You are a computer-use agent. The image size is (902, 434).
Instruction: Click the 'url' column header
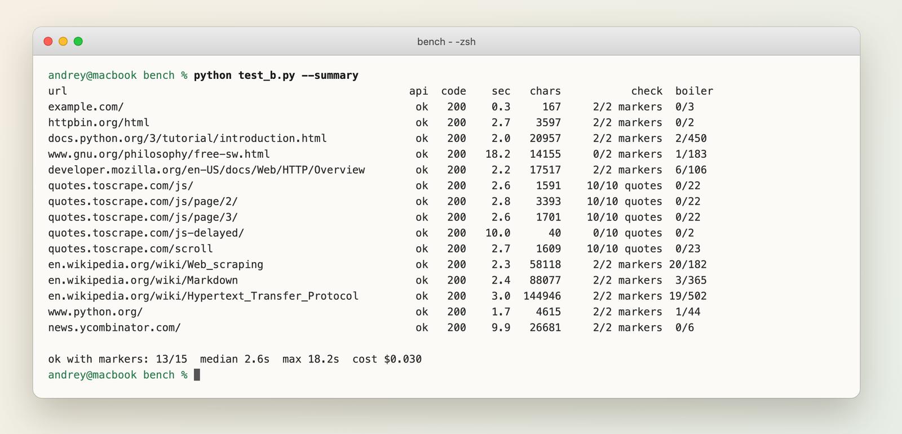pyautogui.click(x=58, y=91)
